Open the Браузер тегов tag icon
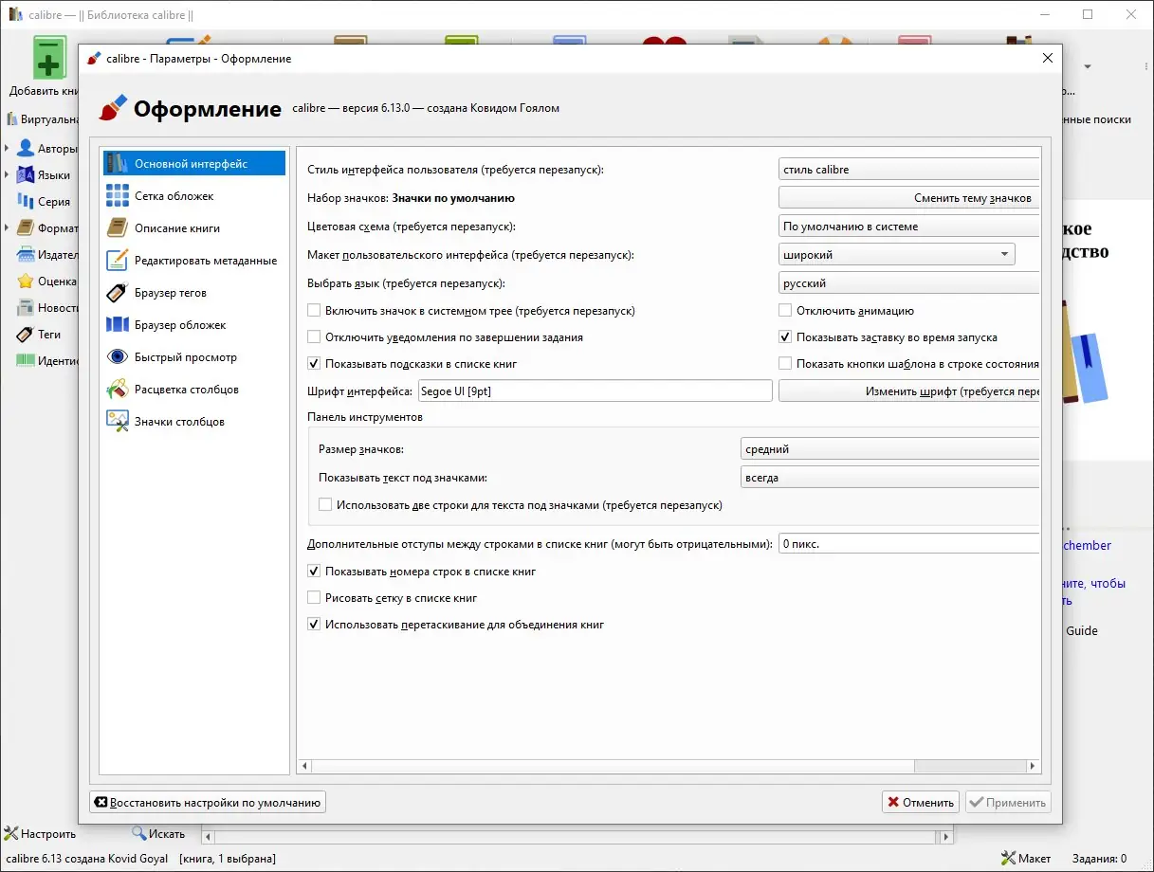This screenshot has width=1154, height=872. [118, 292]
